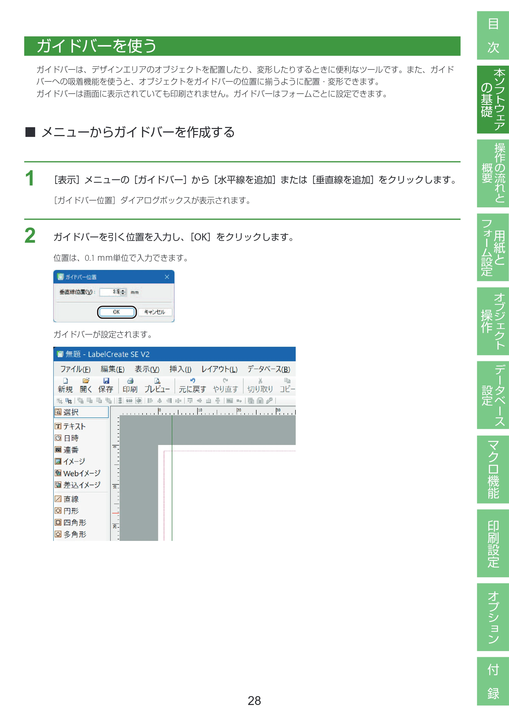Click OK in the ガイドバー位置 dialog
The image size is (509, 720).
pos(117,312)
